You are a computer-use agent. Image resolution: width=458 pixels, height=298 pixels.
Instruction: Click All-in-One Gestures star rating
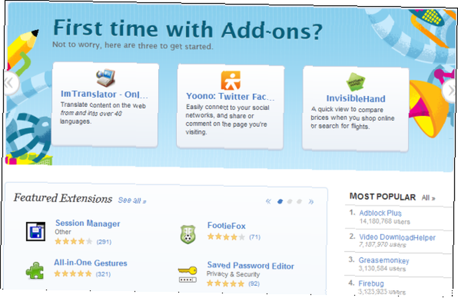pos(73,274)
